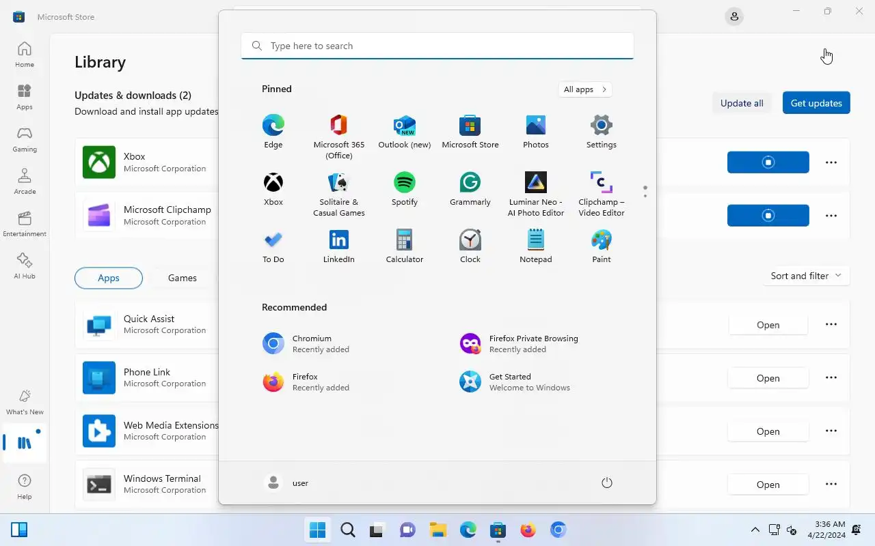Go to next page of pinned apps
The image size is (875, 546).
pyautogui.click(x=645, y=197)
